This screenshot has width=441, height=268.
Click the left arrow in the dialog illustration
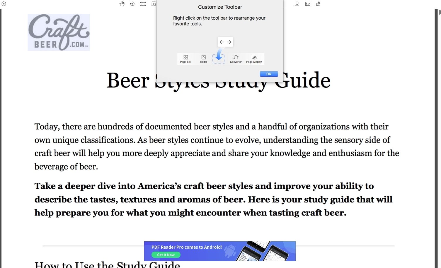pos(222,42)
